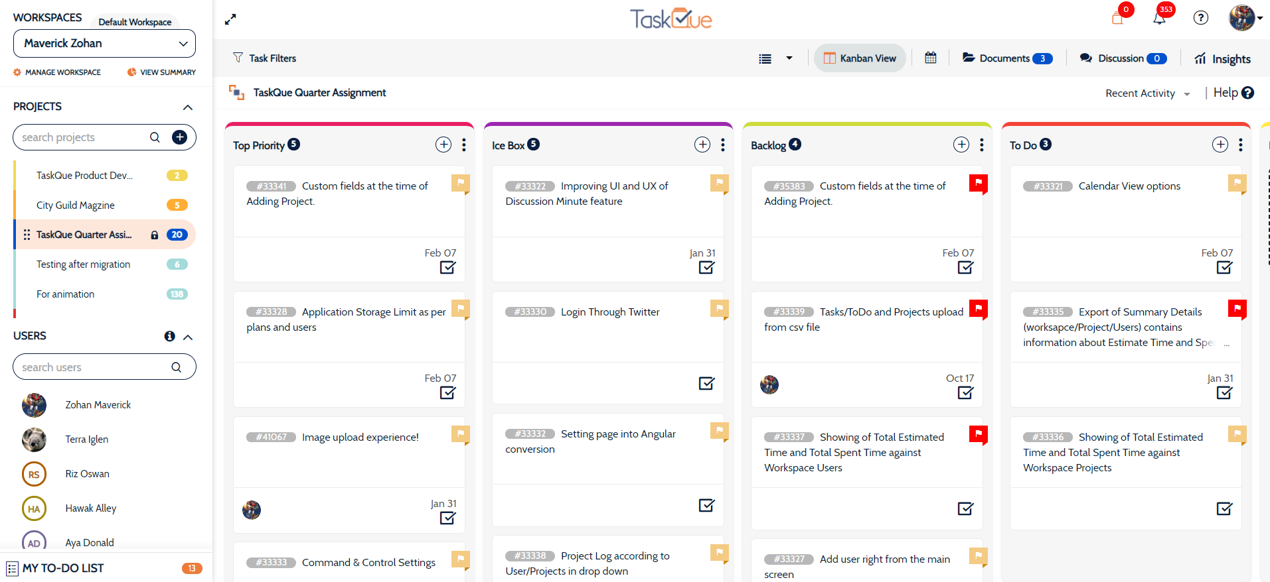Click the Manage Workspace link

coord(57,72)
